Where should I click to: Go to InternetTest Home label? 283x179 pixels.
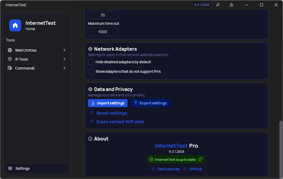41,25
